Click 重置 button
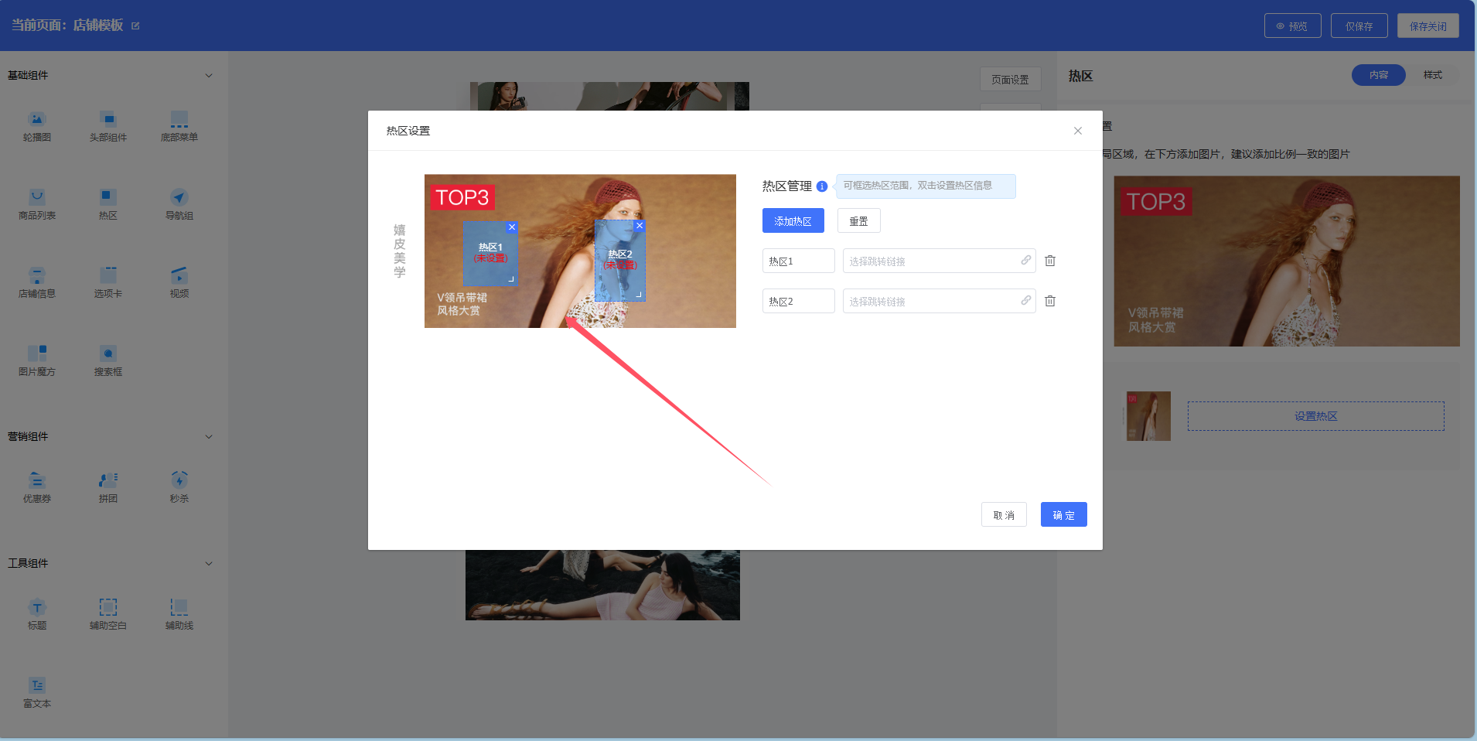This screenshot has width=1477, height=741. coord(858,221)
